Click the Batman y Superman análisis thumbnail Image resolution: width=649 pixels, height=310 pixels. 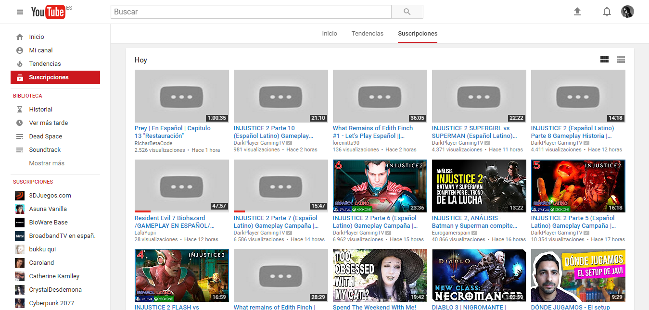point(479,186)
